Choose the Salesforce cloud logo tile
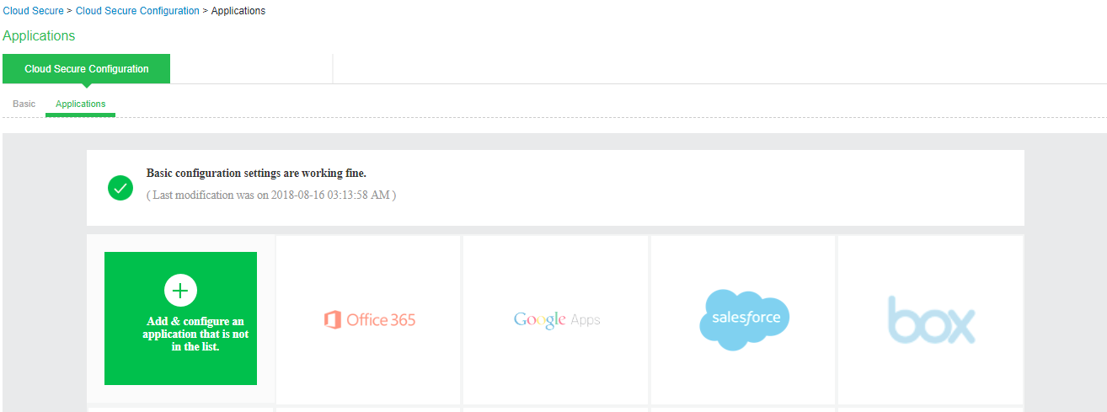1107x412 pixels. [744, 319]
